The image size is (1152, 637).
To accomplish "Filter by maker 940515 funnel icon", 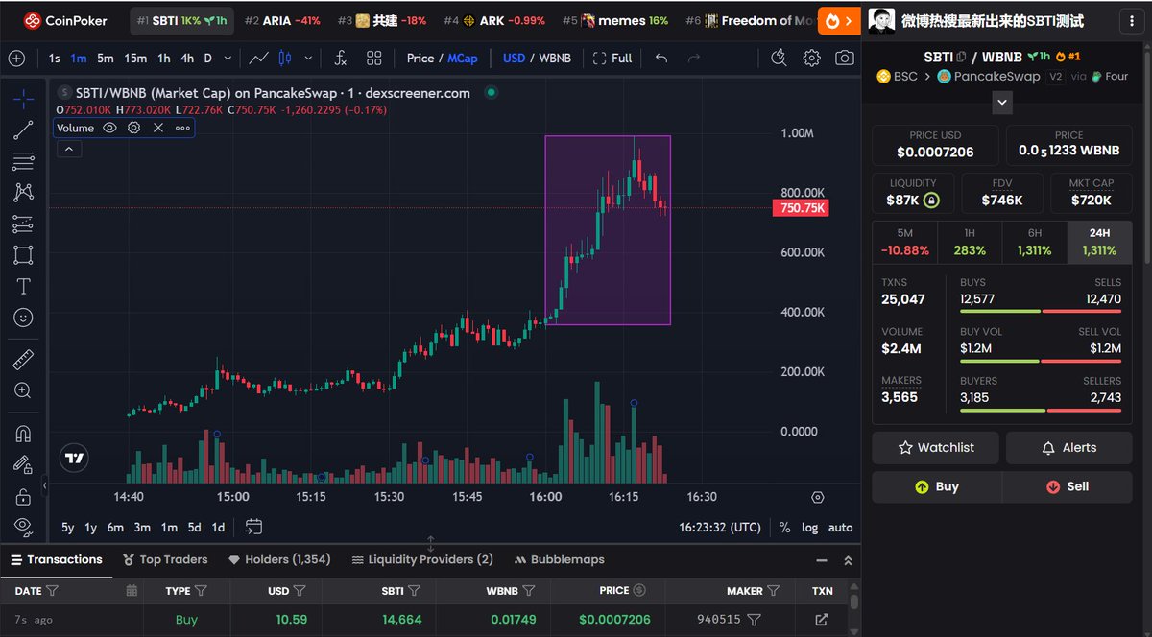I will click(755, 620).
